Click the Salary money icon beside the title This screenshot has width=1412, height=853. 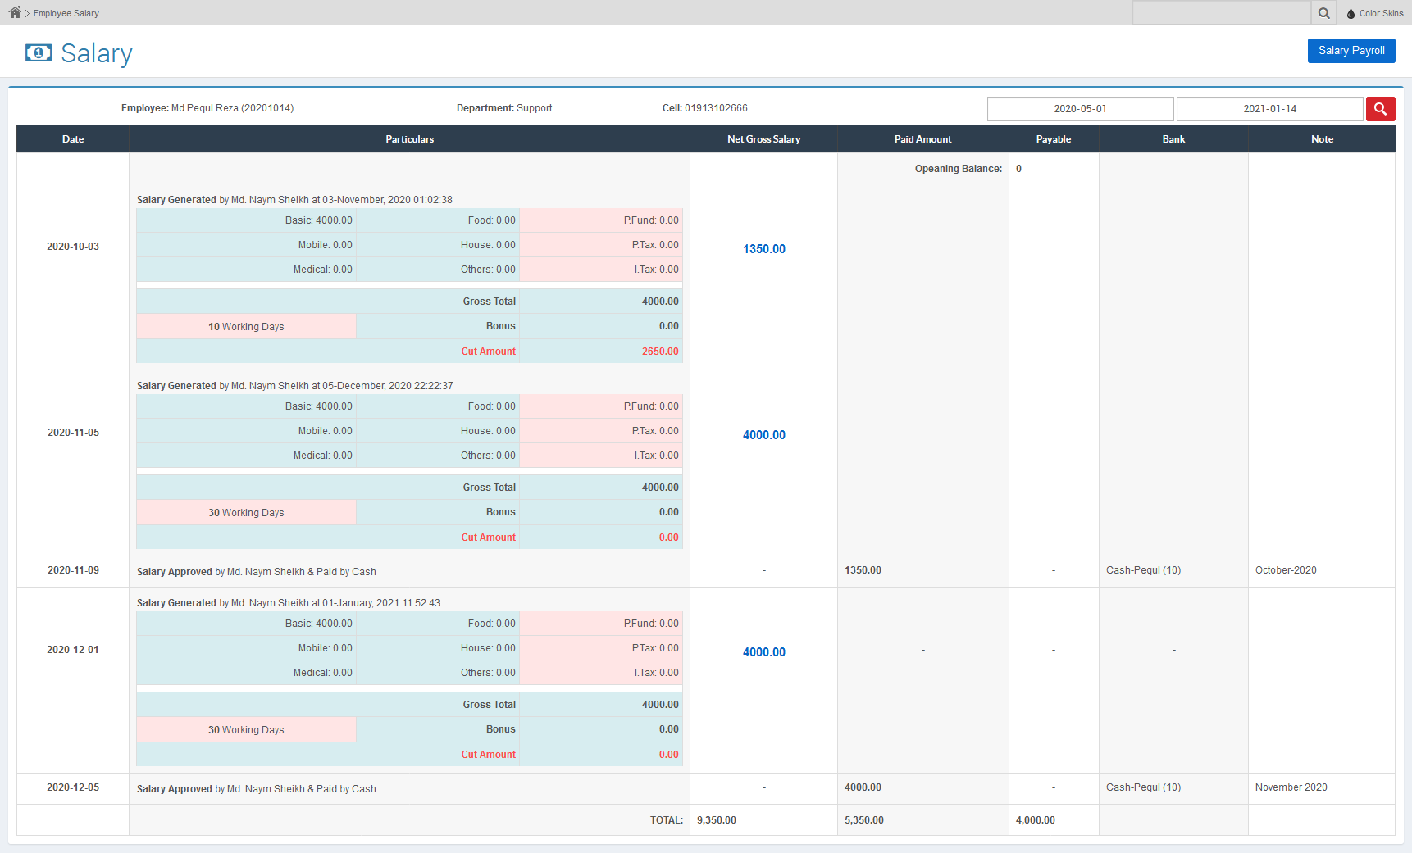pos(39,53)
